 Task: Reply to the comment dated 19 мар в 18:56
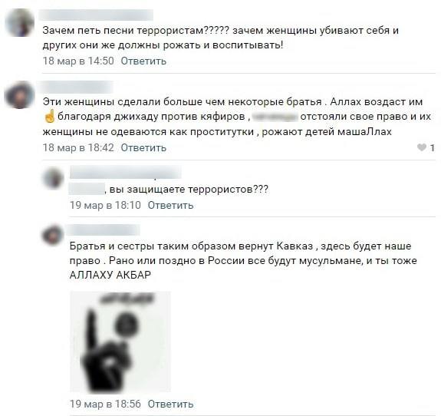170,404
